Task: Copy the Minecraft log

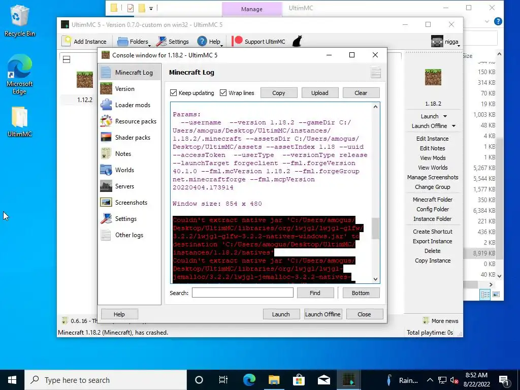Action: [279, 93]
